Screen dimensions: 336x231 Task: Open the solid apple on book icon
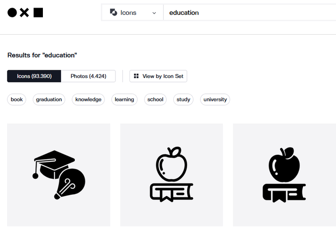coord(284,174)
